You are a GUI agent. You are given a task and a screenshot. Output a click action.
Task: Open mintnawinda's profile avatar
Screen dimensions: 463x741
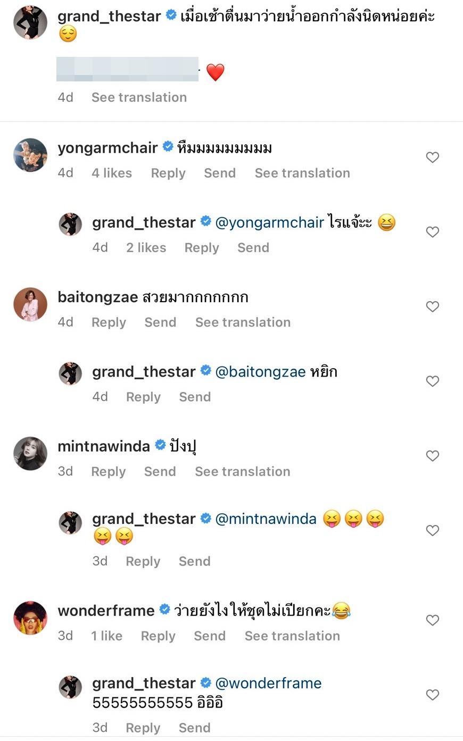30,453
